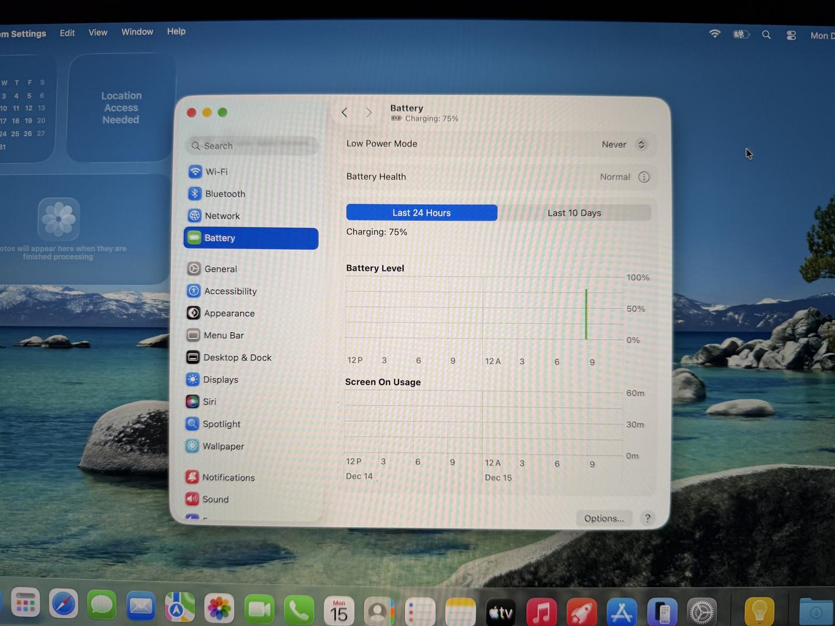Open Wallpaper settings
Viewport: 835px width, 626px height.
point(223,446)
